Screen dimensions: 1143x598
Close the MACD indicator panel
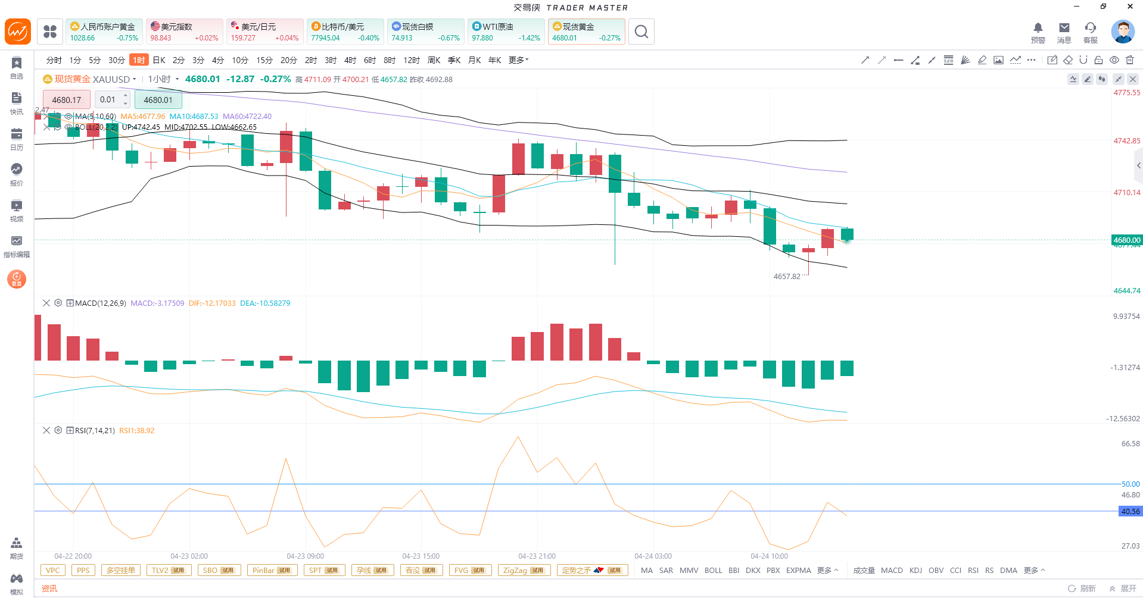(46, 303)
